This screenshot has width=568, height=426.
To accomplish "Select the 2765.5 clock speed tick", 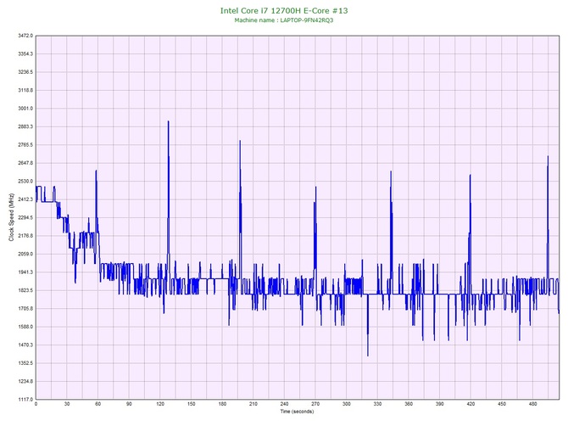I will point(25,144).
